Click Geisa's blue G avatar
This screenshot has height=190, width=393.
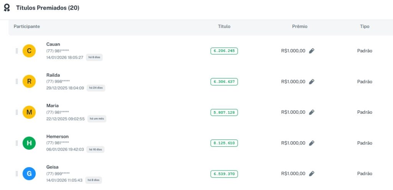[29, 174]
